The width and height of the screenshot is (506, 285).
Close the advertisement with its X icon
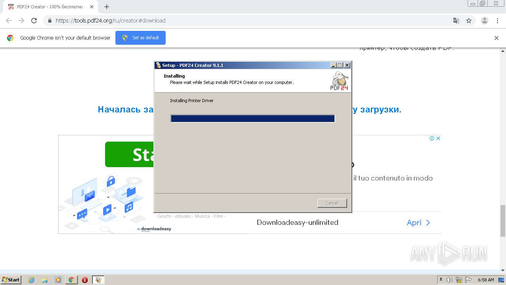point(438,138)
